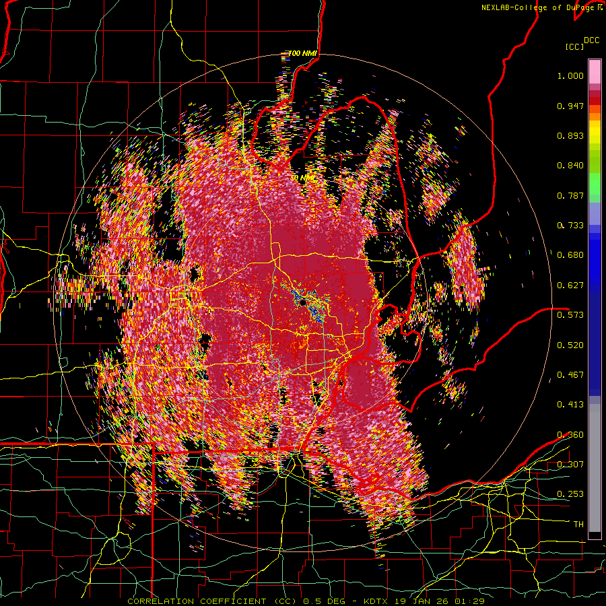This screenshot has width=606, height=606.
Task: Click the pink top segment of color bar
Action: click(x=595, y=71)
